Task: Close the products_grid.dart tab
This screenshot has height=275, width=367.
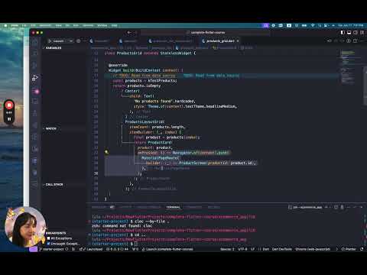Action: coord(238,41)
